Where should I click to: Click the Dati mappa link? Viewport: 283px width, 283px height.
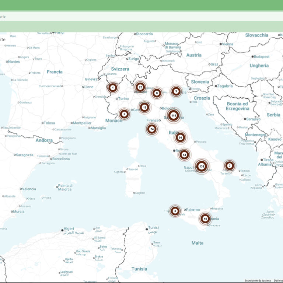(277, 281)
